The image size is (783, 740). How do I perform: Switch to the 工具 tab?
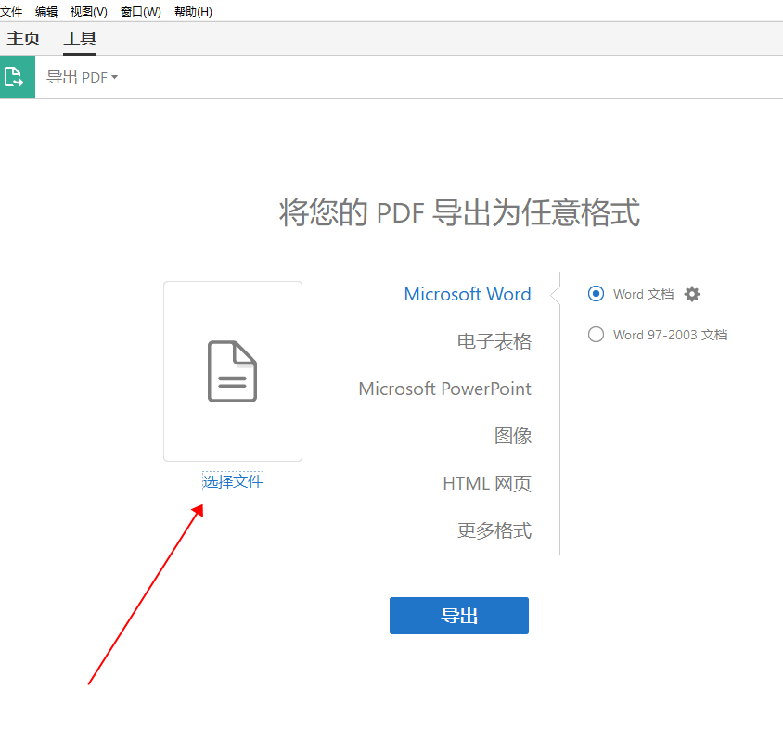[x=80, y=38]
